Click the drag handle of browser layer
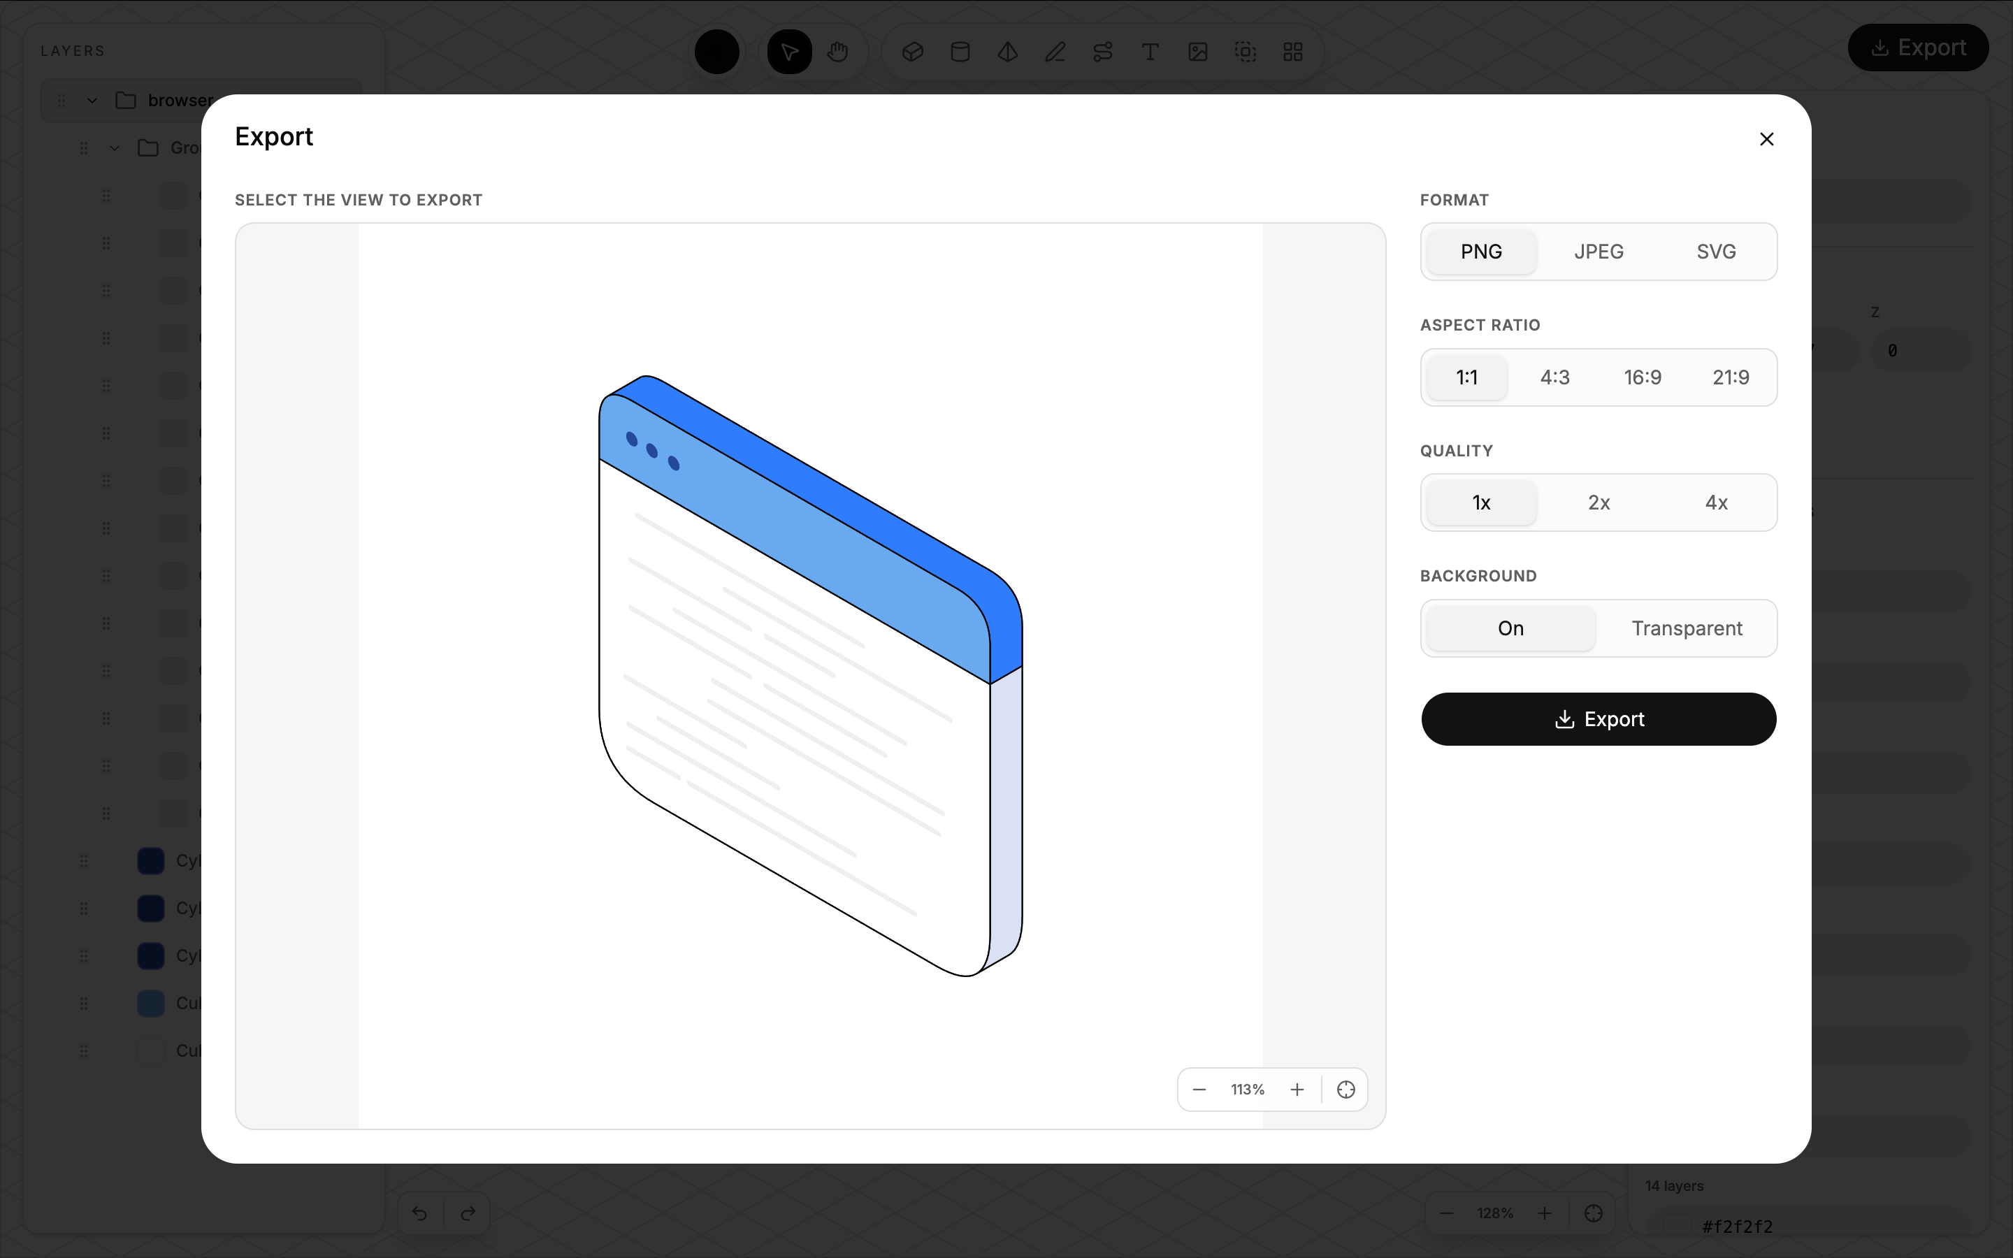The height and width of the screenshot is (1258, 2013). (62, 101)
